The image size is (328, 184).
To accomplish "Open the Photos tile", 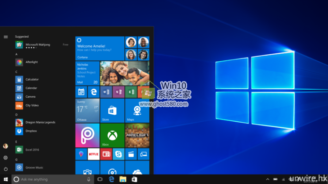I will pos(125,73).
